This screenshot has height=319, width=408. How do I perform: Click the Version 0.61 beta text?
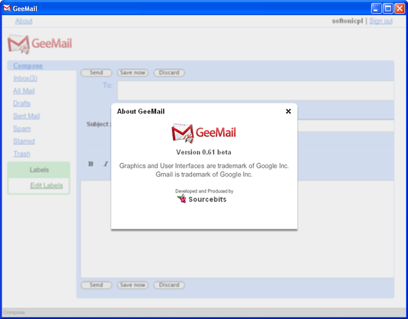coord(204,152)
